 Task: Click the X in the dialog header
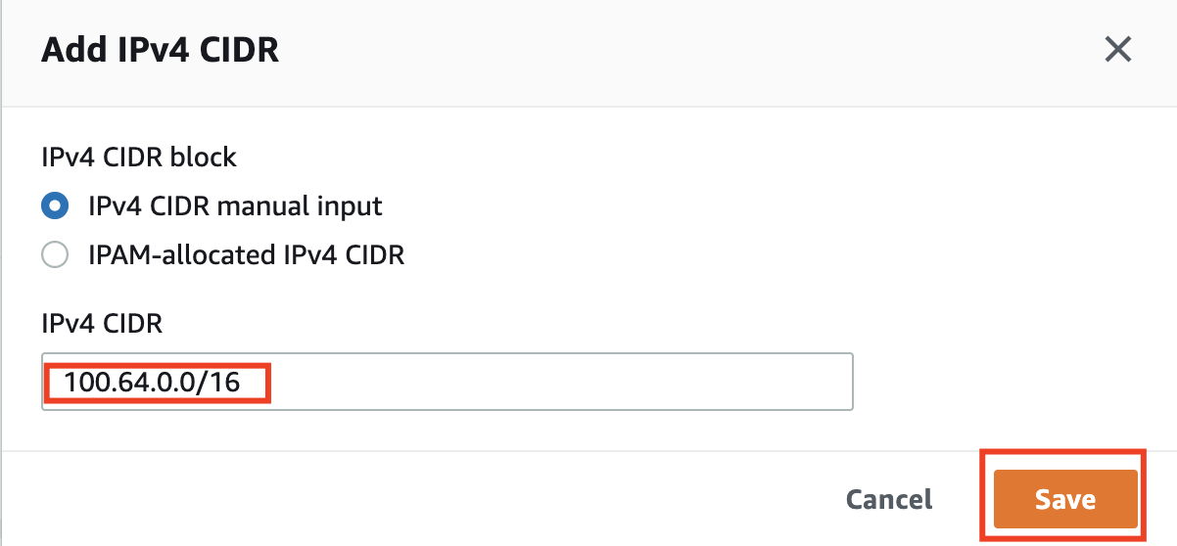[1117, 49]
